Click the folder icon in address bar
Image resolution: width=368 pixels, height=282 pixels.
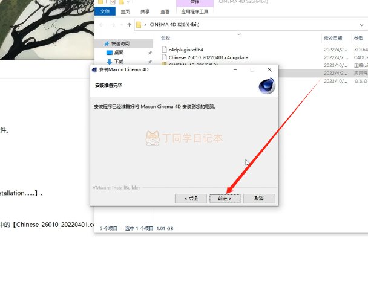point(139,25)
